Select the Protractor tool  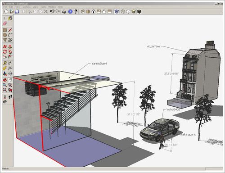pyautogui.click(x=5, y=68)
